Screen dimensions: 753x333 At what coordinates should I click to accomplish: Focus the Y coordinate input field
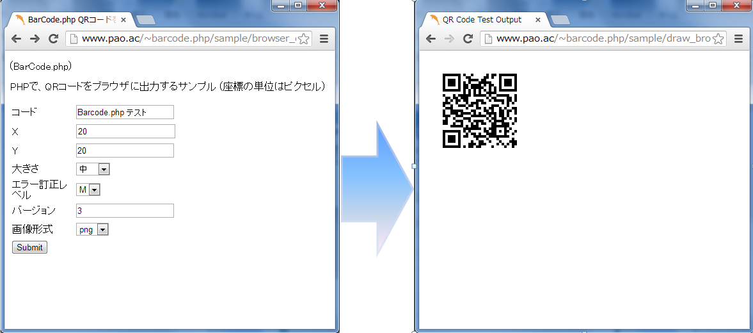125,150
